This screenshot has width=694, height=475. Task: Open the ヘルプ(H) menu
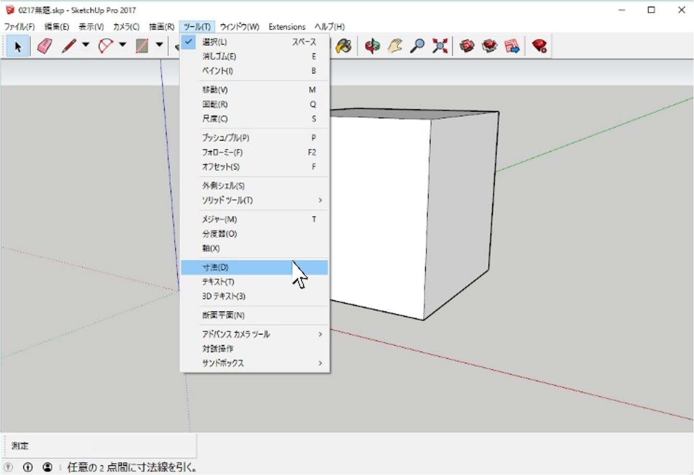tap(330, 27)
